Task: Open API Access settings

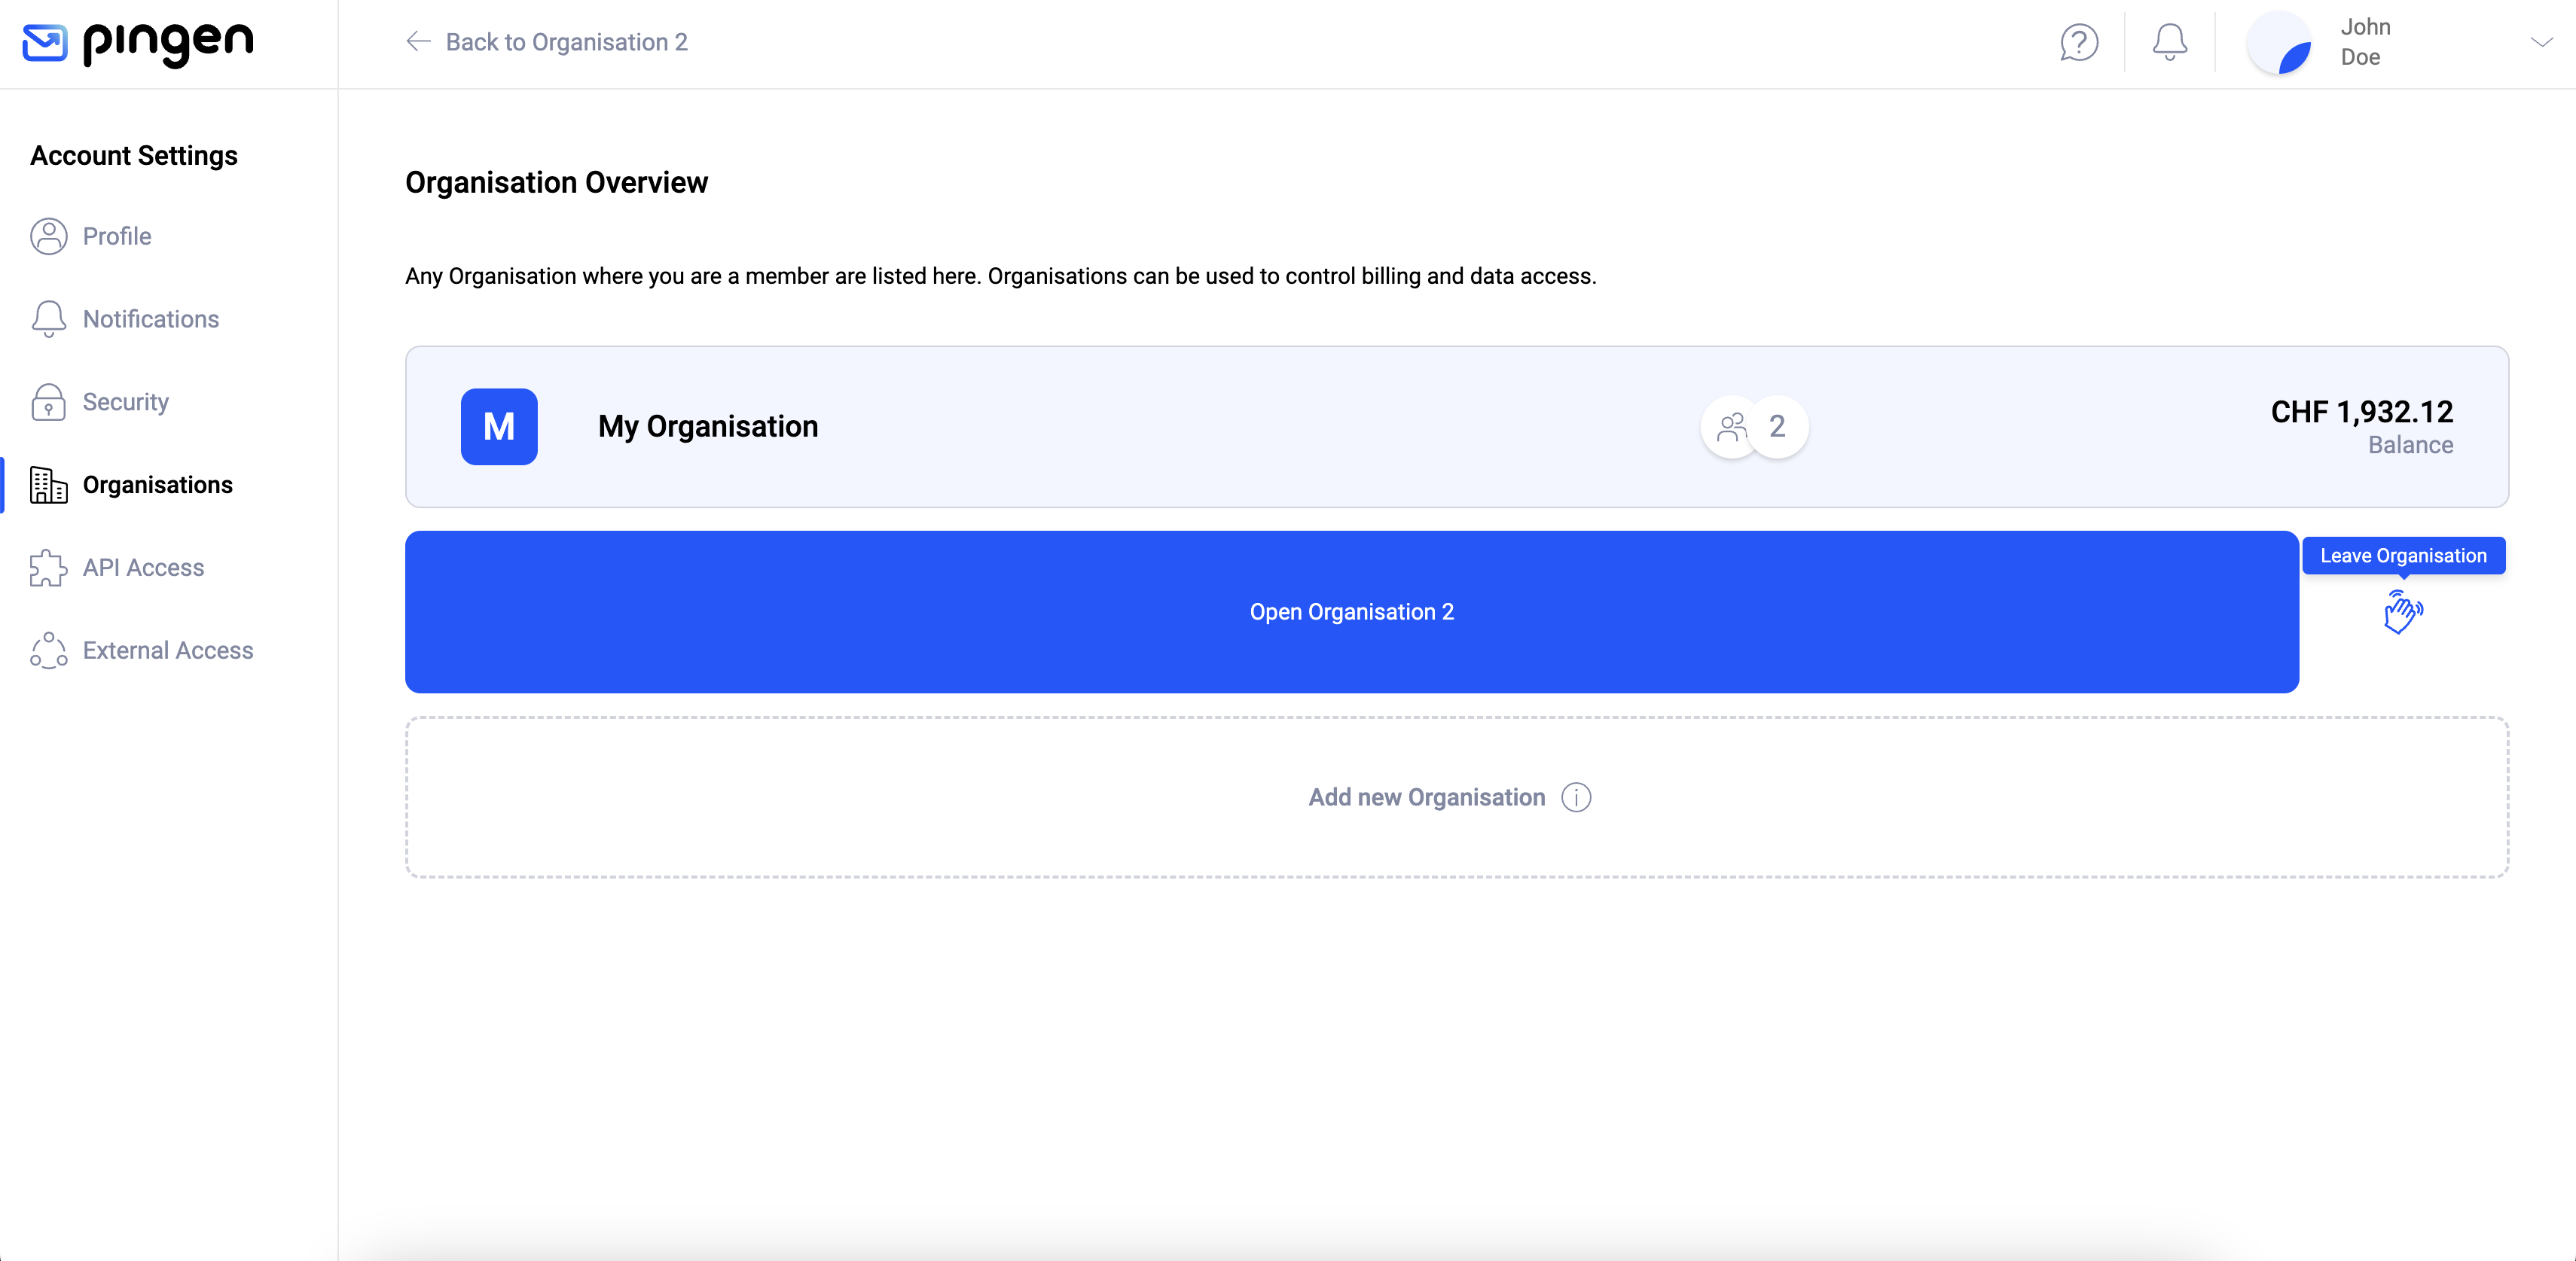Action: click(143, 568)
